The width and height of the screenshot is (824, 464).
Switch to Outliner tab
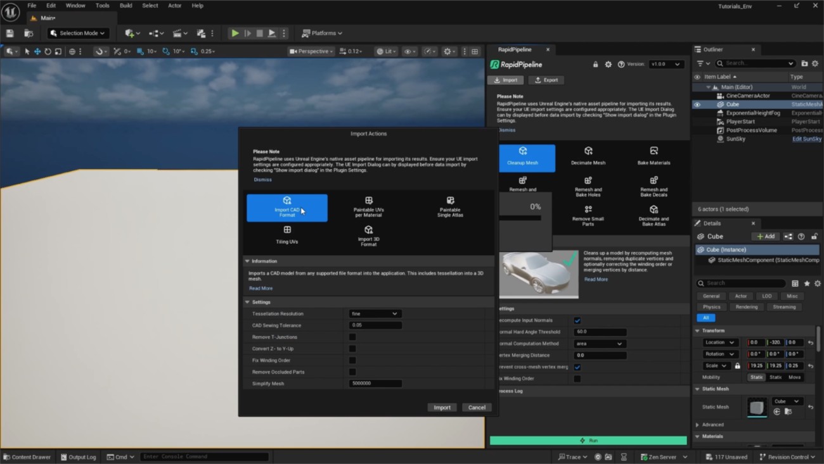click(x=713, y=49)
